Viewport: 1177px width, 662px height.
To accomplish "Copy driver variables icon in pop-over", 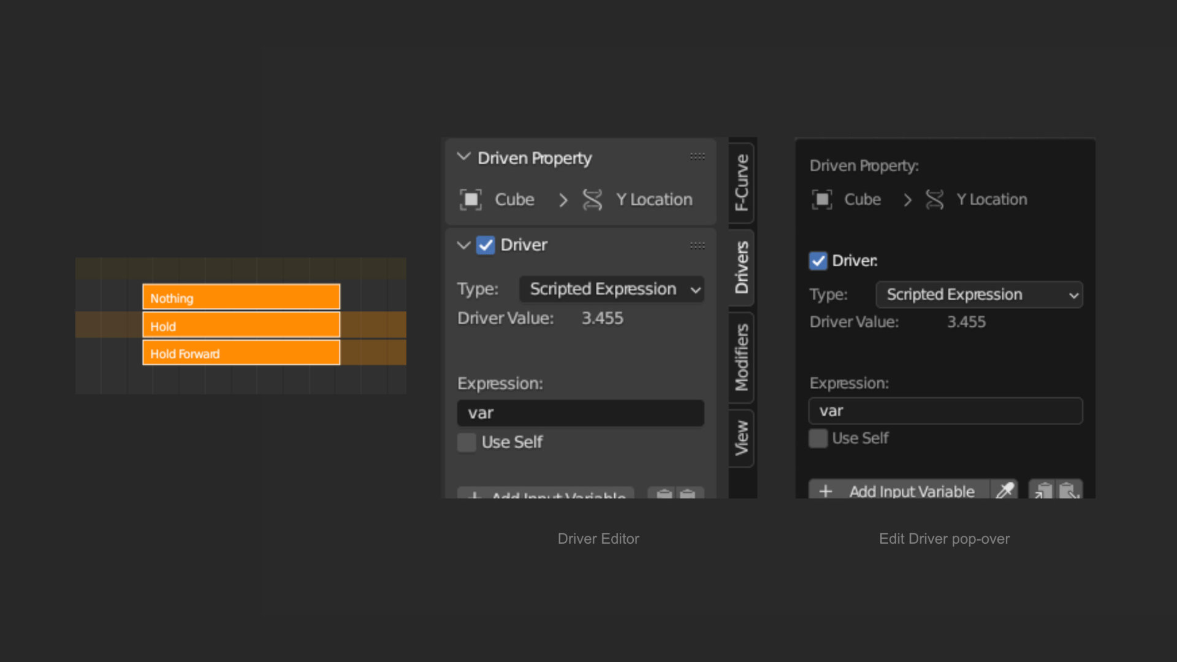I will click(1043, 490).
